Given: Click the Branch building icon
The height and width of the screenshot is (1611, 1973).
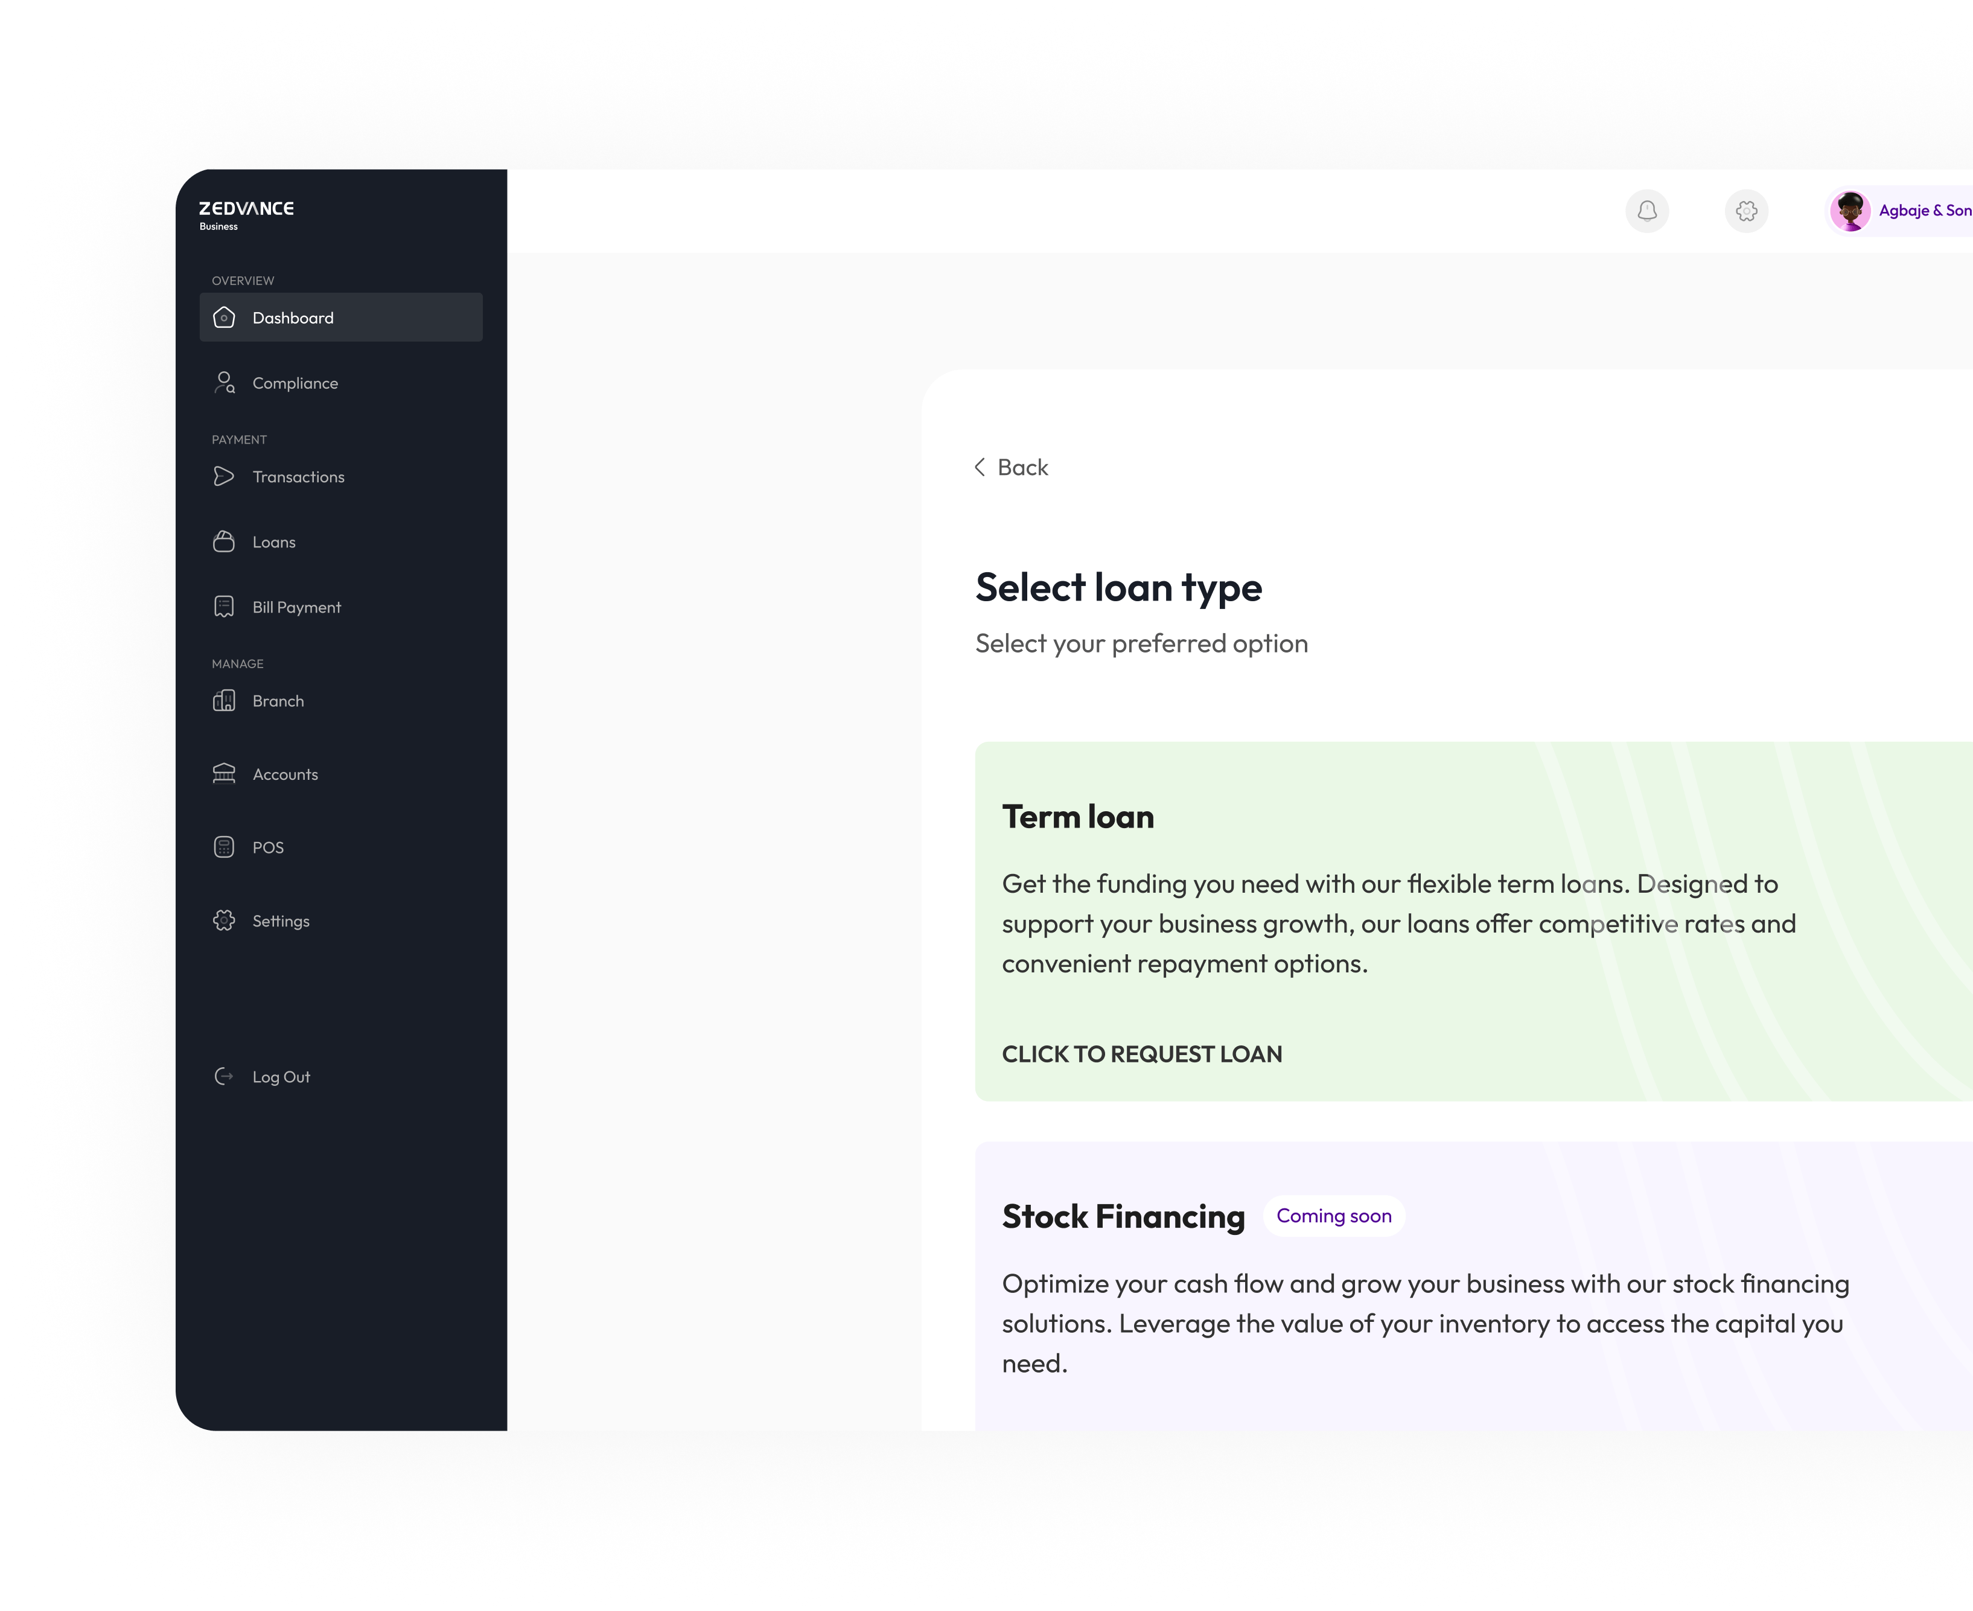Looking at the screenshot, I should pos(224,701).
